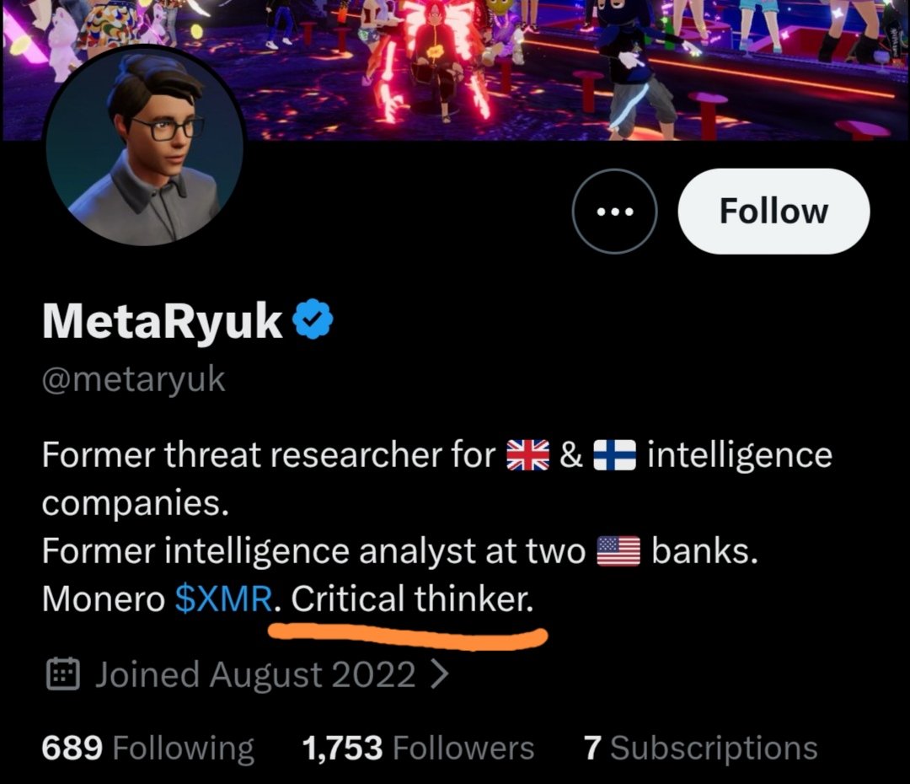Click the orange underline stroke in bio
The image size is (910, 784).
point(408,637)
